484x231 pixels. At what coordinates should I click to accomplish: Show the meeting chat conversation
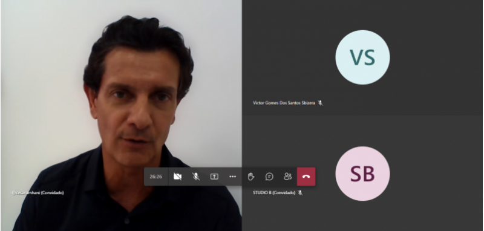coord(269,177)
